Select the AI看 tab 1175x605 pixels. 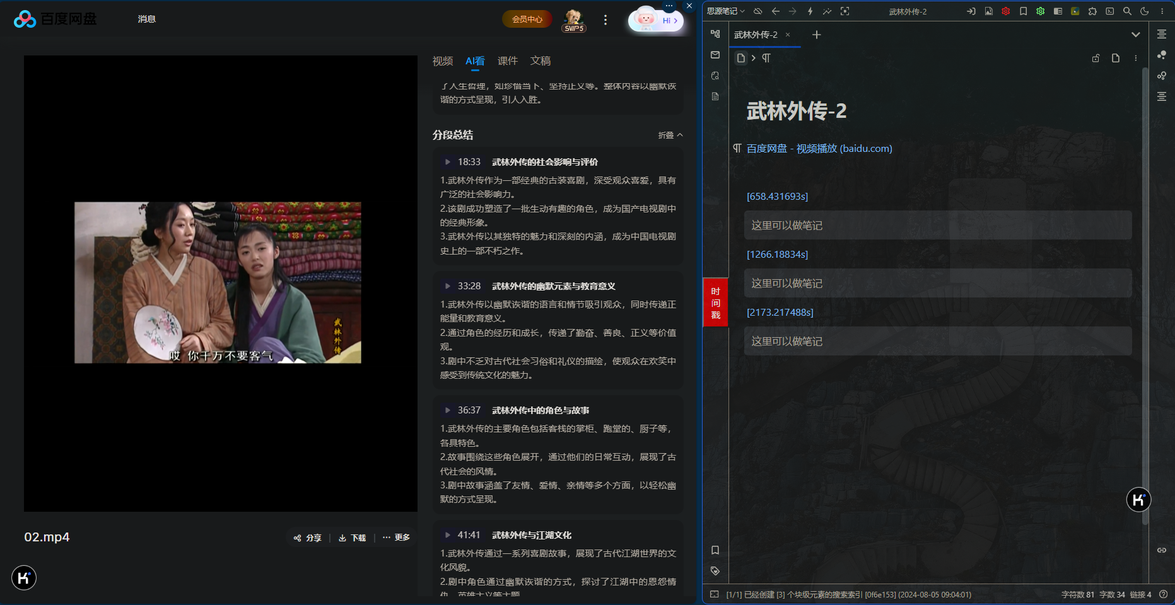[x=475, y=61]
